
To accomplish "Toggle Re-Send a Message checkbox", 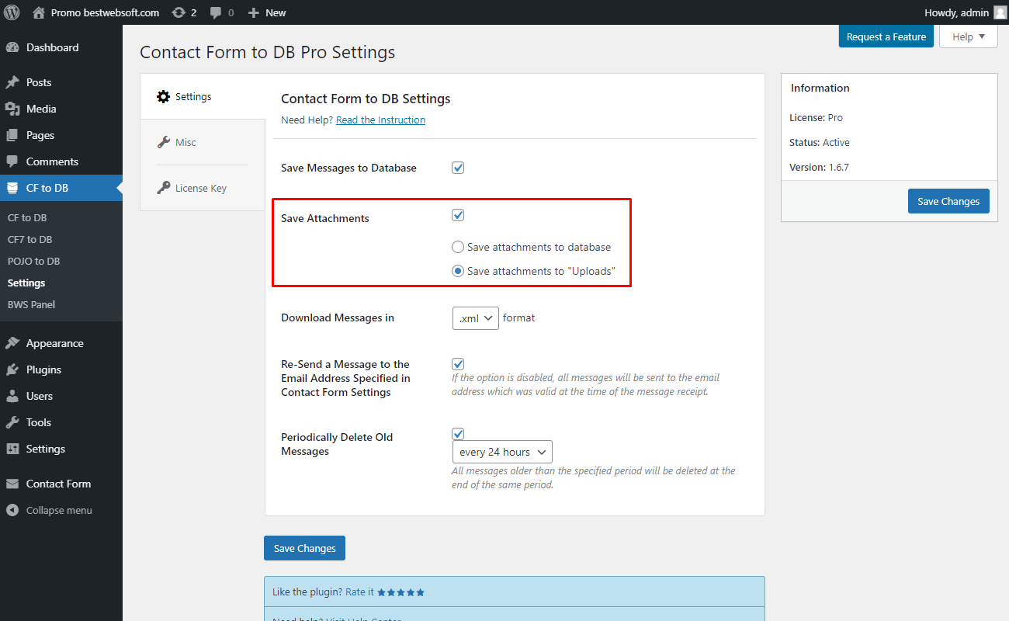I will (458, 363).
